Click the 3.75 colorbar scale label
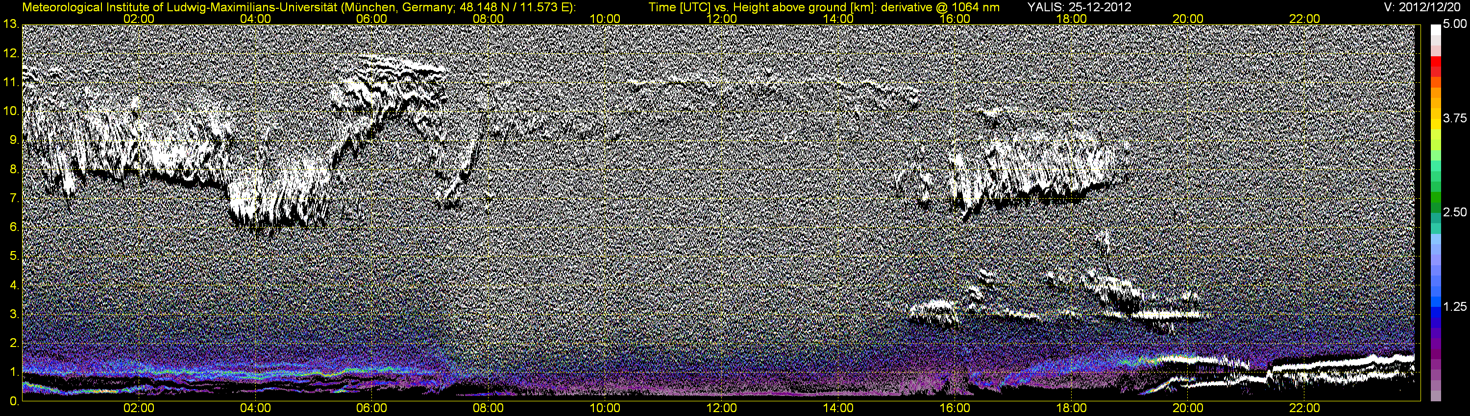Image resolution: width=1470 pixels, height=416 pixels. pos(1455,118)
